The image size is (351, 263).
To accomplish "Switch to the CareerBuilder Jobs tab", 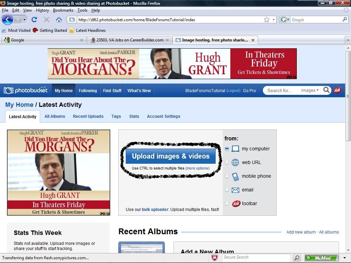I will click(x=129, y=40).
